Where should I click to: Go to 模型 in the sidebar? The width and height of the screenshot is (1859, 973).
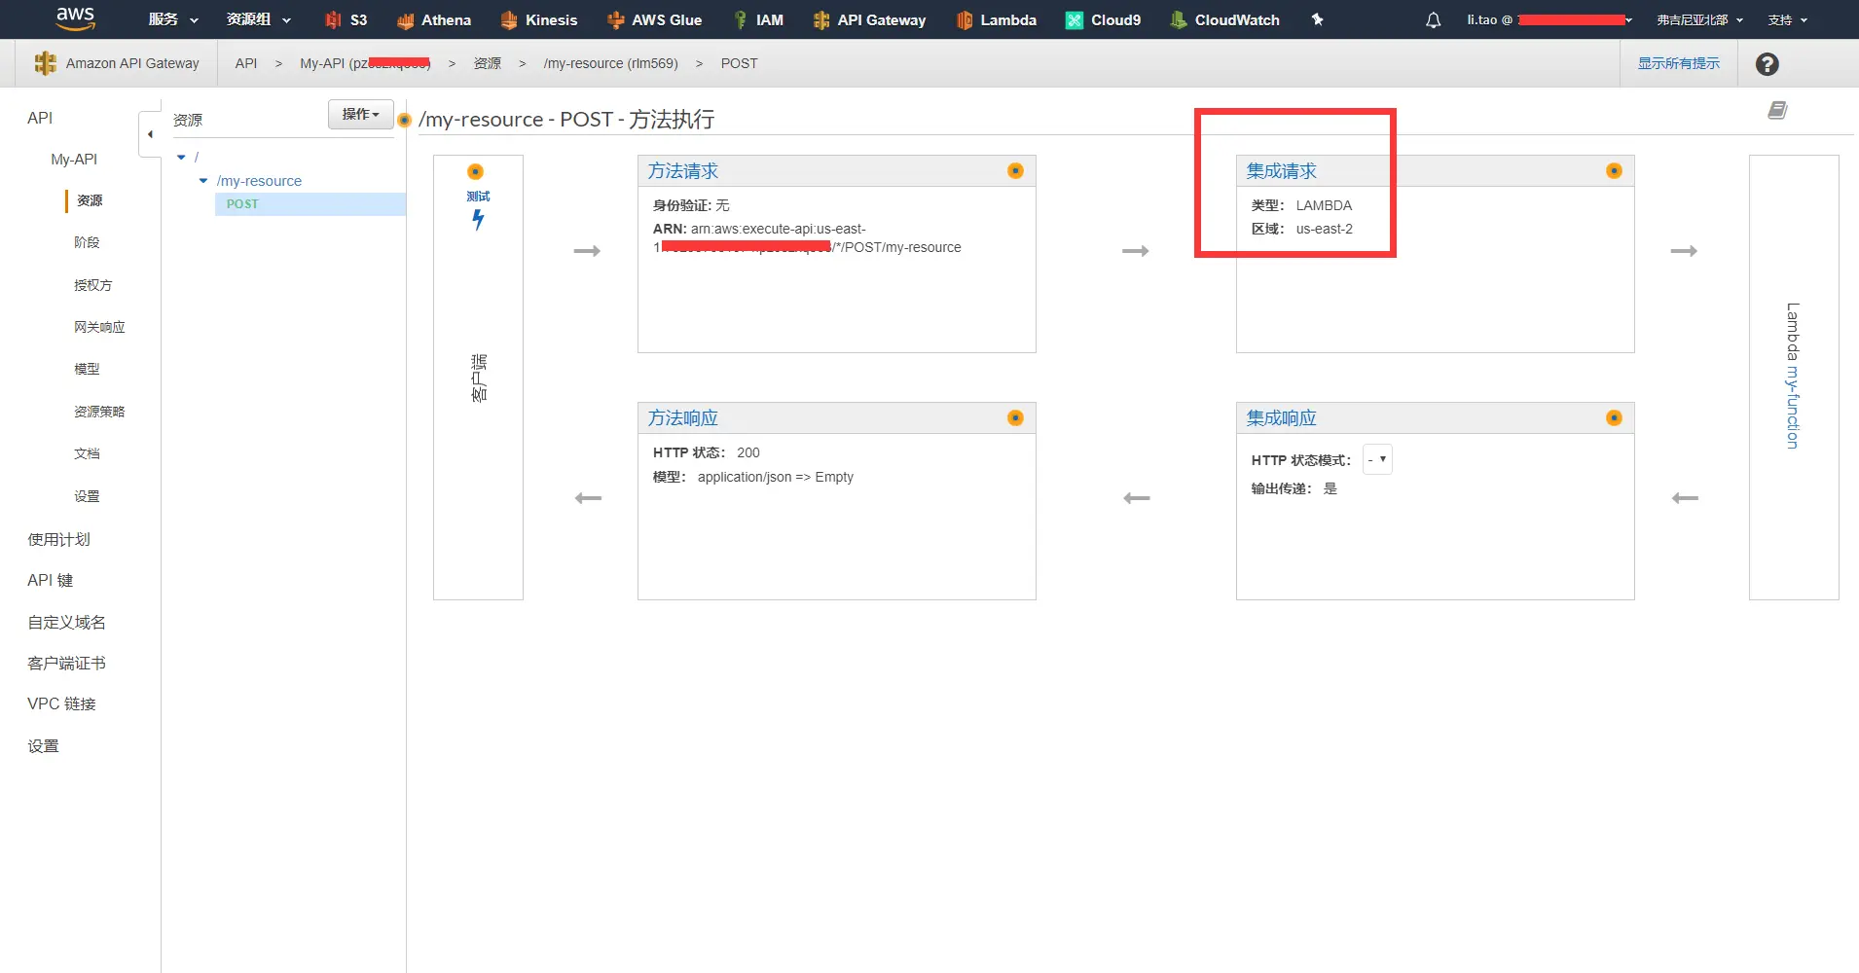pos(87,369)
